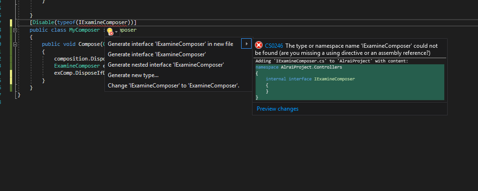Collapse the Compose method outline

click(x=15, y=44)
